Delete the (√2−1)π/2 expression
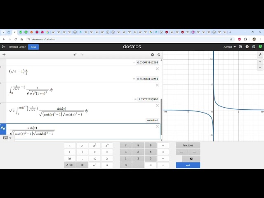The image size is (264, 198). point(157,69)
